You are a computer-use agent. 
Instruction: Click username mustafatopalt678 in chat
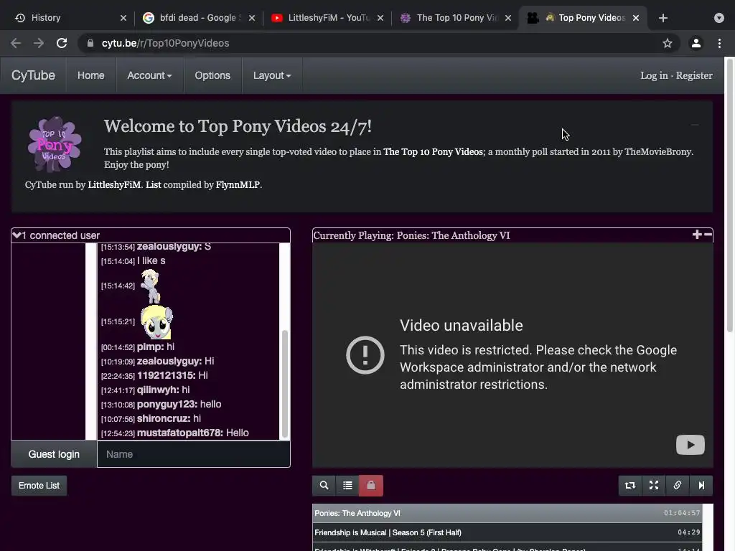coord(179,433)
